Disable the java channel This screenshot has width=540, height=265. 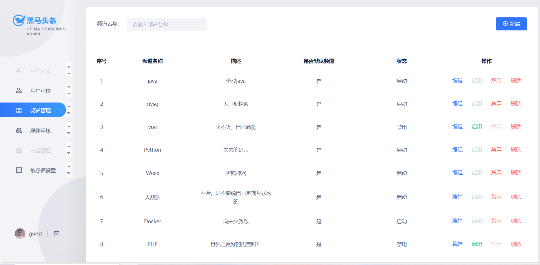[496, 81]
